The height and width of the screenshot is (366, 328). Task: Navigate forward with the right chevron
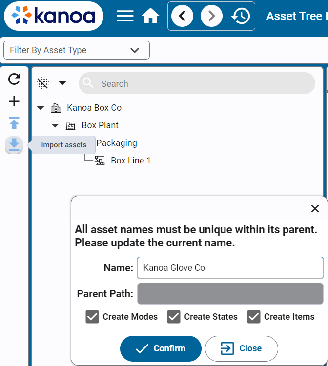(x=211, y=16)
